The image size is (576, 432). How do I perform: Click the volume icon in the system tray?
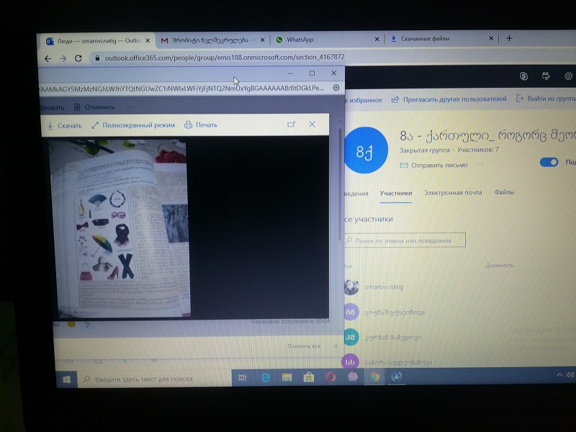[x=570, y=374]
